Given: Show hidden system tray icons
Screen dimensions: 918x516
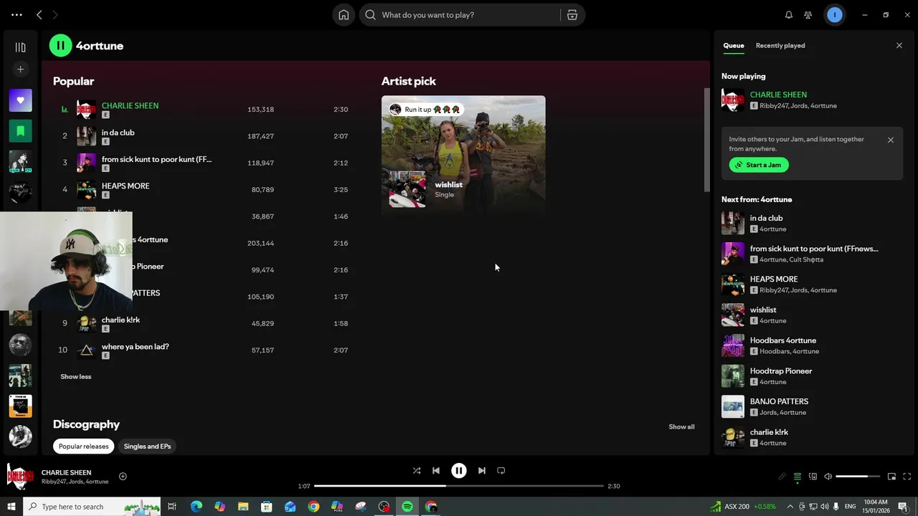Looking at the screenshot, I should coord(792,507).
